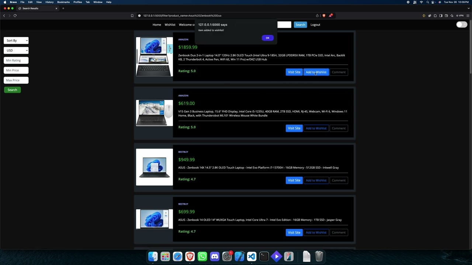The height and width of the screenshot is (265, 472).
Task: Reload the page with the refresh icon
Action: coord(15,15)
